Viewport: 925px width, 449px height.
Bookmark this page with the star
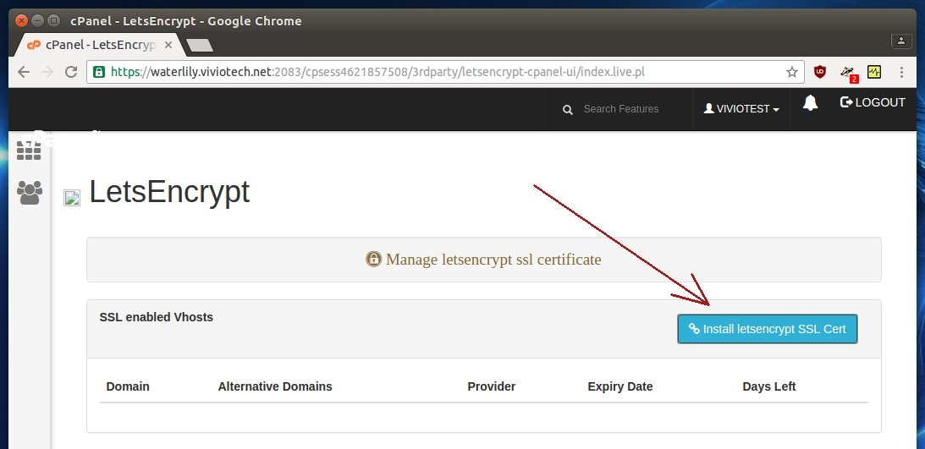coord(791,72)
